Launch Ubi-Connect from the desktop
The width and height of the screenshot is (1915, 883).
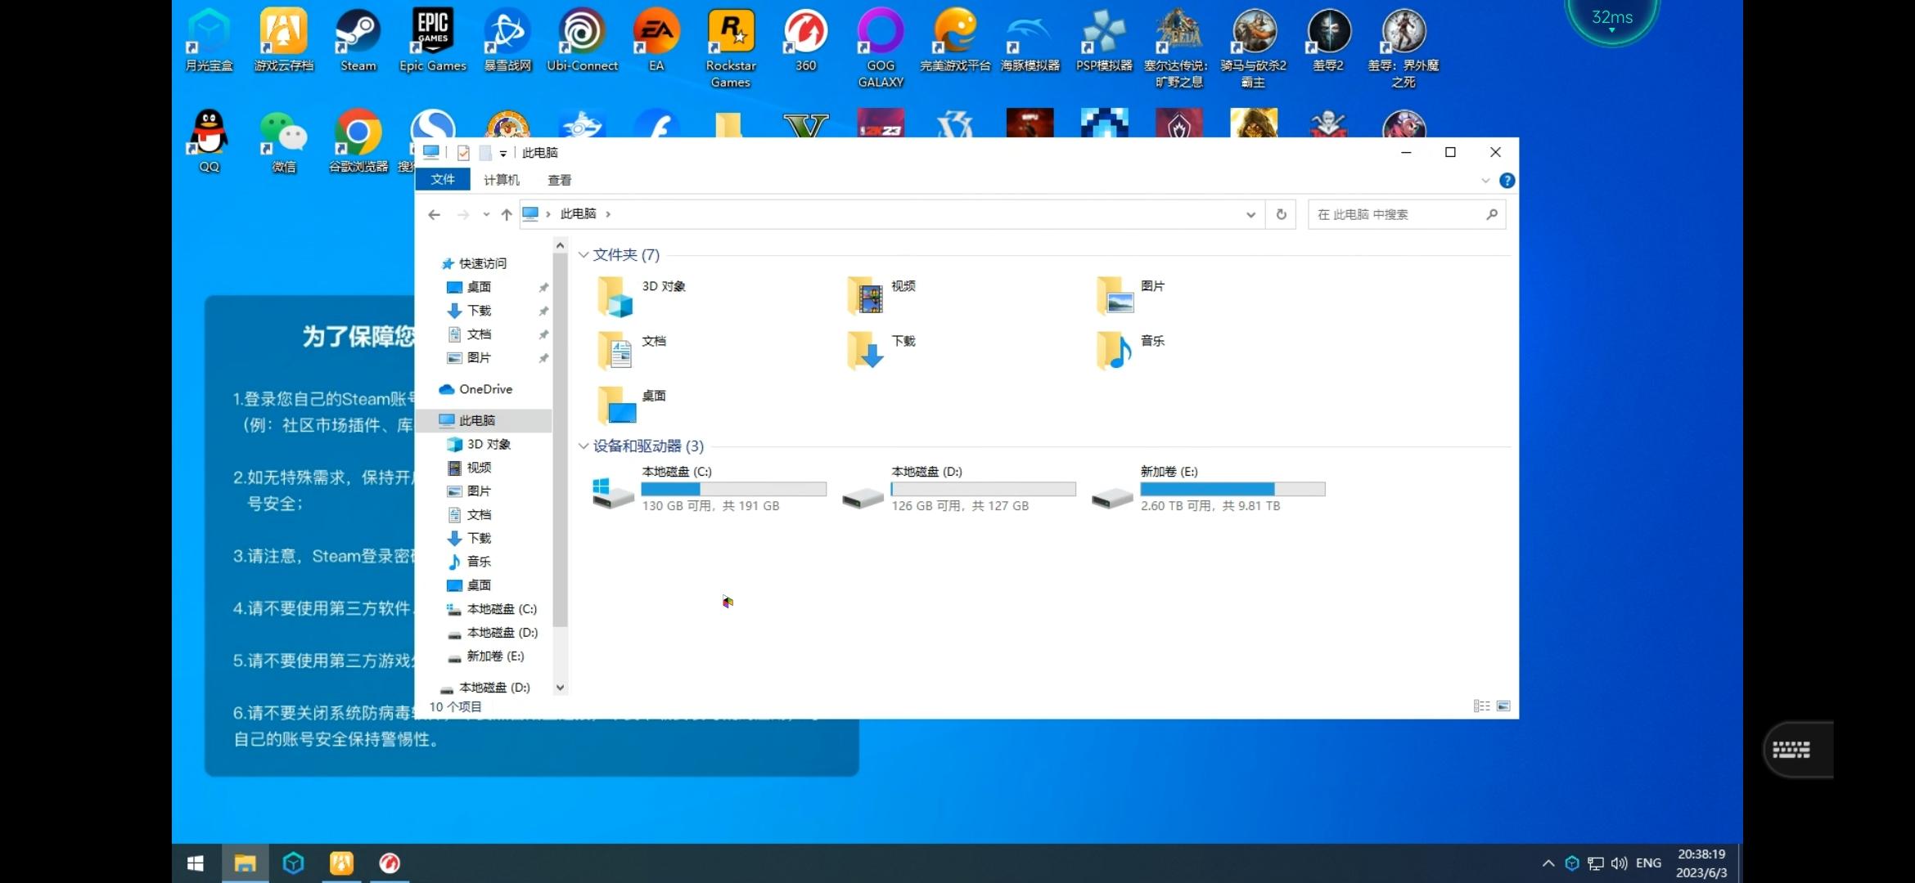(582, 39)
